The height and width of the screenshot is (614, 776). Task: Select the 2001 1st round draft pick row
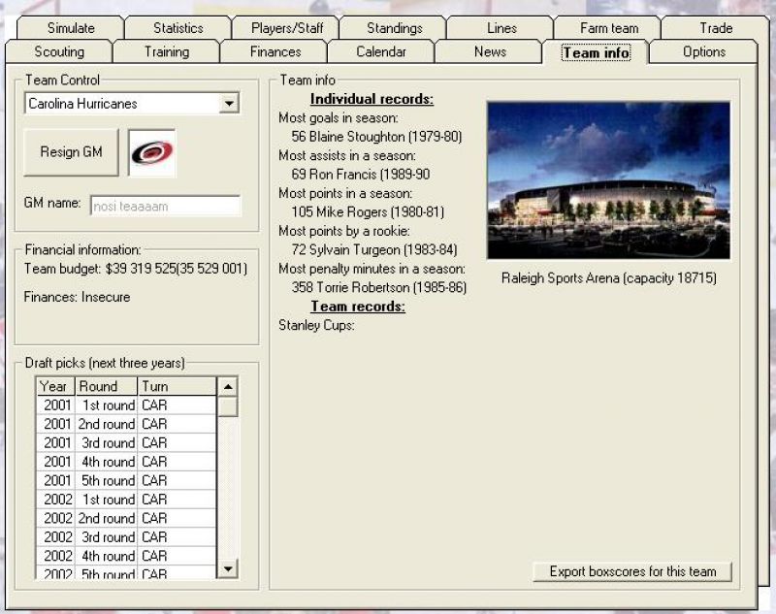(x=126, y=405)
